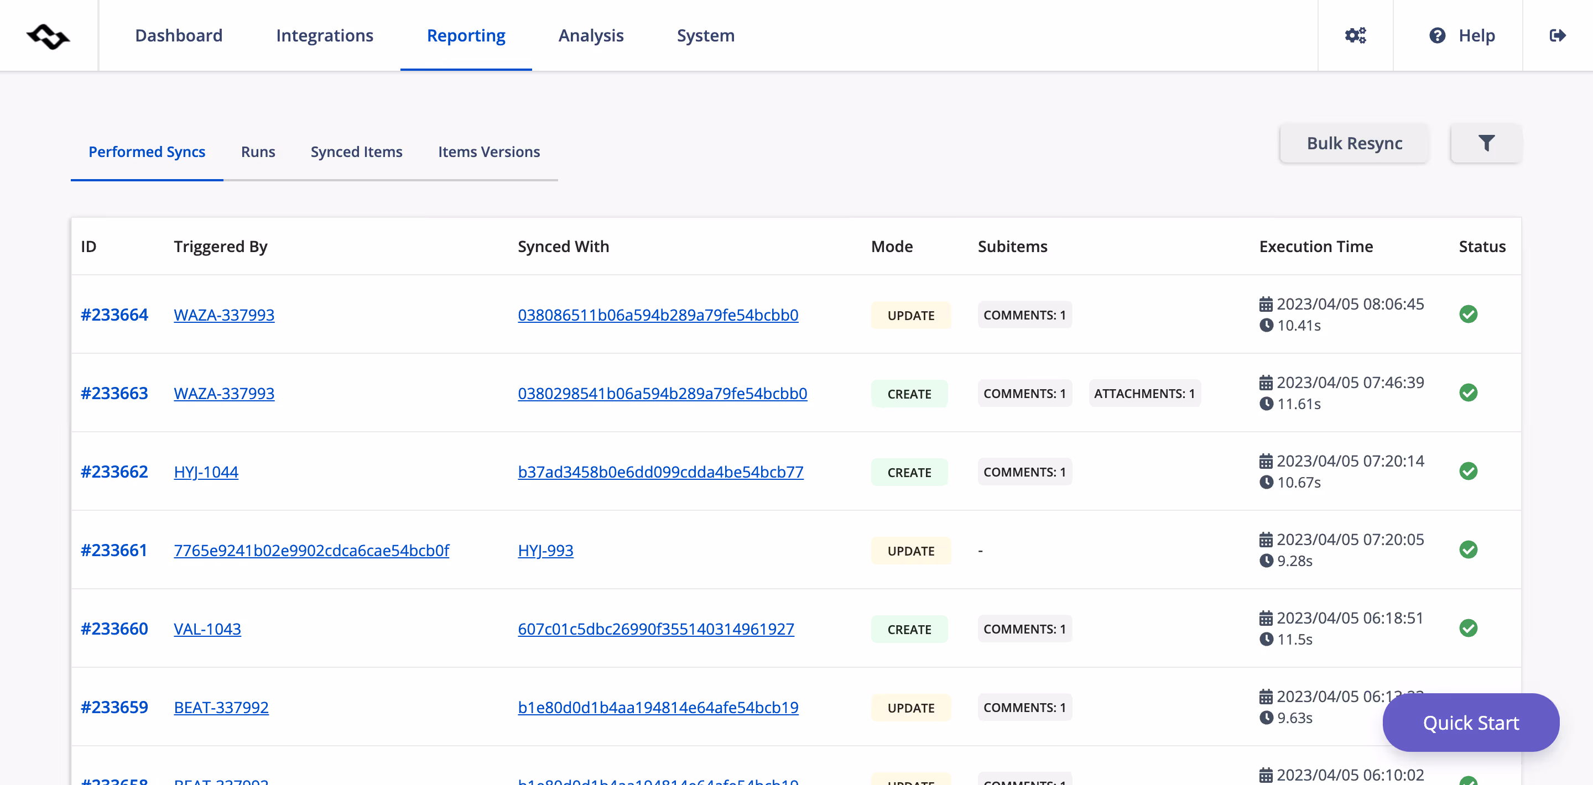Open the filter icon next to Bulk Resync

(1486, 143)
